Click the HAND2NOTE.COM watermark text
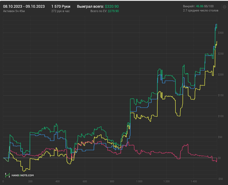Image resolution: width=228 pixels, height=185 pixels. [x=22, y=175]
